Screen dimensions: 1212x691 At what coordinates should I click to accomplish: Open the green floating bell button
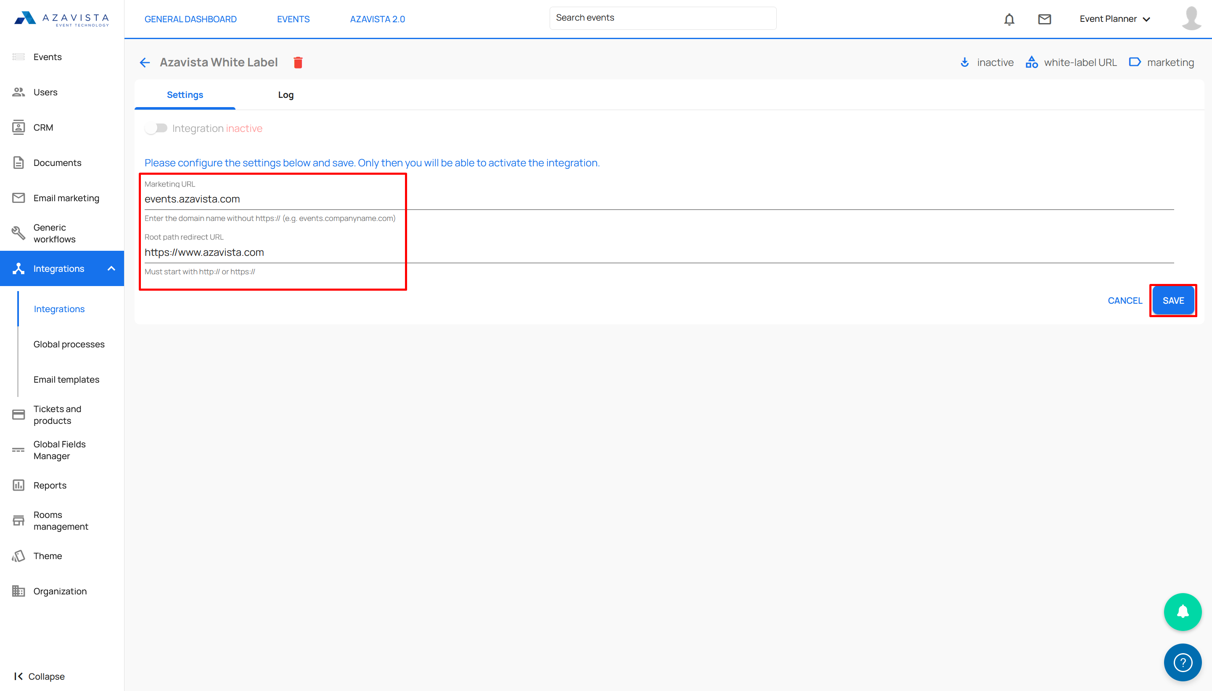(x=1183, y=612)
